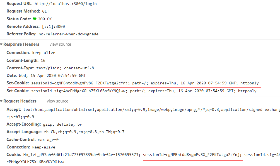Click the Referrer Policy header value
The height and width of the screenshot is (166, 280).
[x=68, y=34]
